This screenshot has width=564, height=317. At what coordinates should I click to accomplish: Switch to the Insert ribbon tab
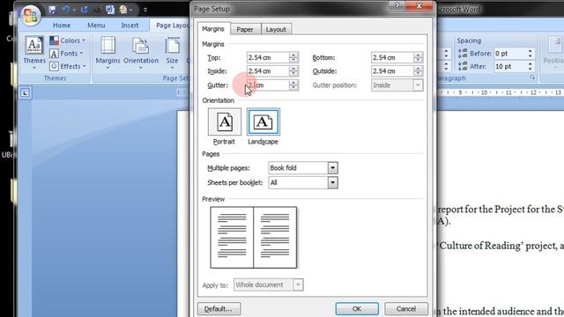pos(130,26)
